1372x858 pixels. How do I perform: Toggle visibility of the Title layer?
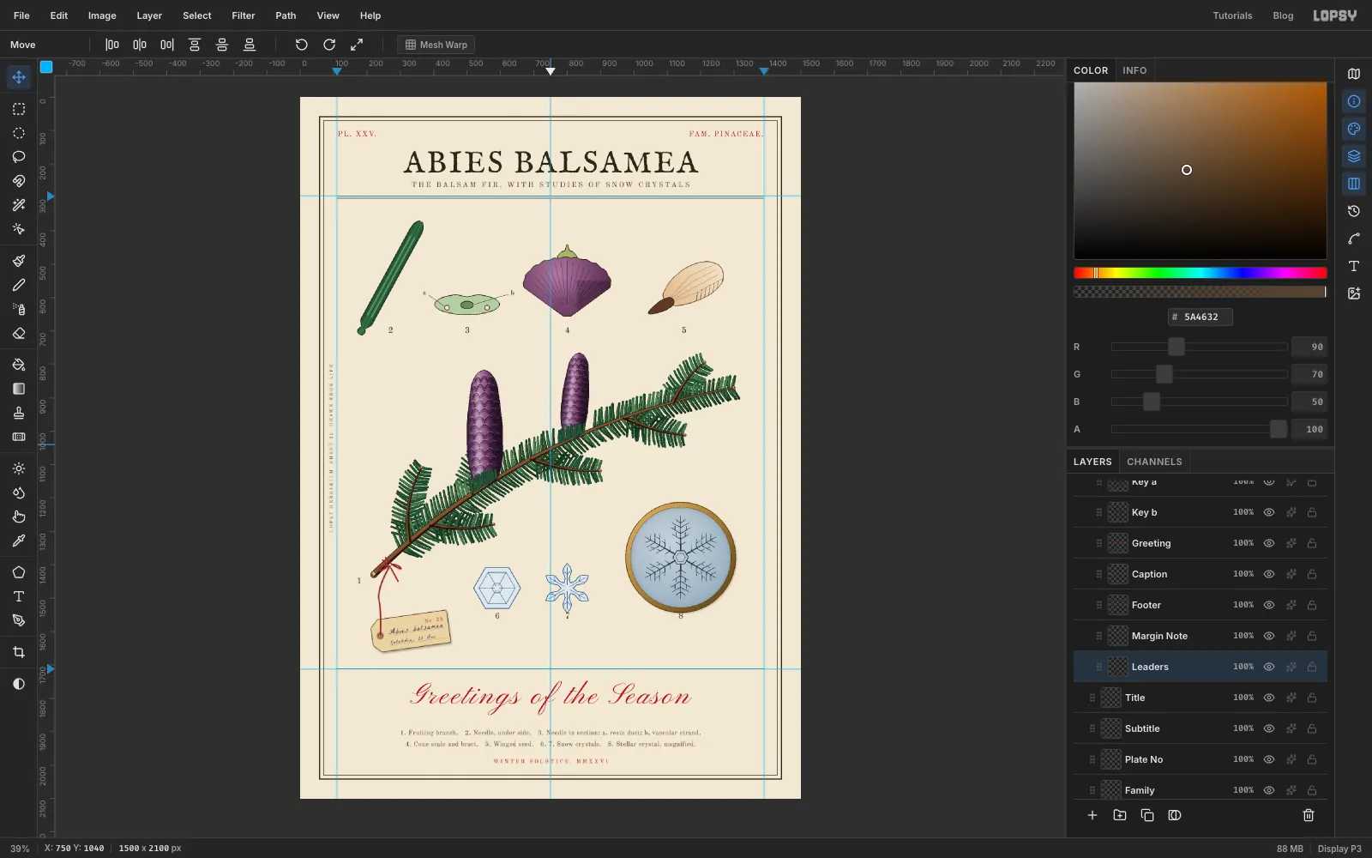coord(1269,698)
